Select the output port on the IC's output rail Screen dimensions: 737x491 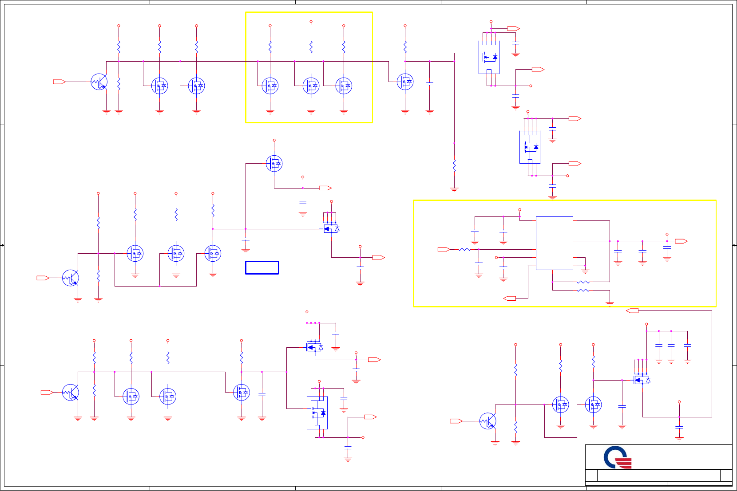click(681, 241)
